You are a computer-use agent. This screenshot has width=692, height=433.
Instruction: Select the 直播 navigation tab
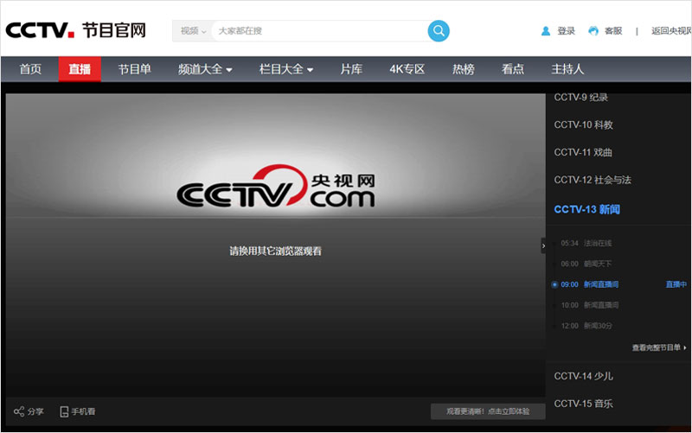point(80,69)
